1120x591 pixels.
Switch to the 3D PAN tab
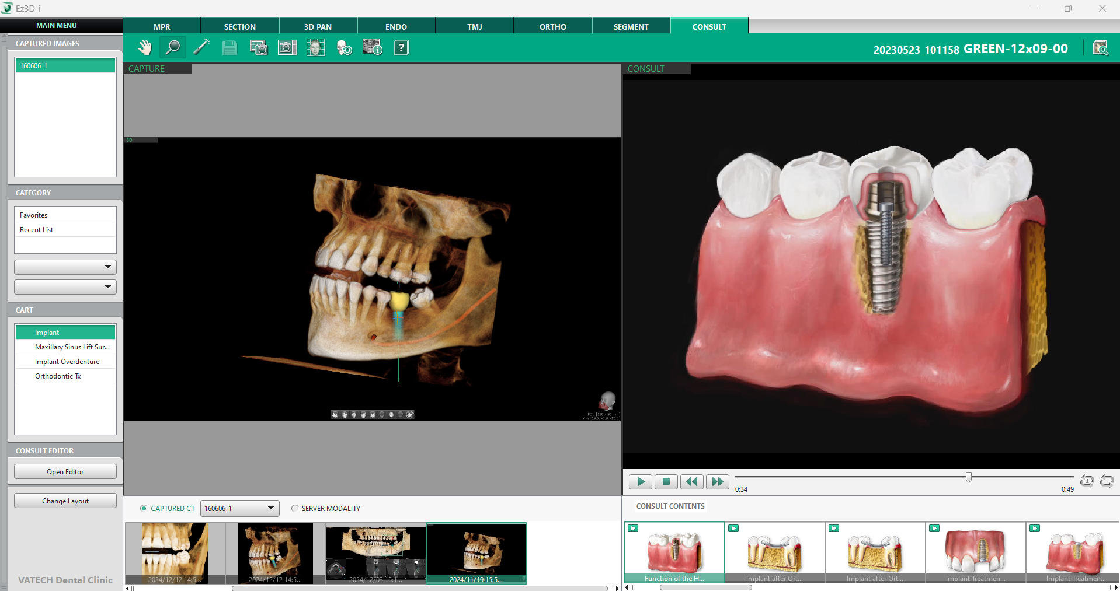click(x=318, y=27)
